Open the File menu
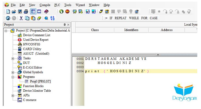Viewport: 201px width, 109px height. [x=13, y=5]
